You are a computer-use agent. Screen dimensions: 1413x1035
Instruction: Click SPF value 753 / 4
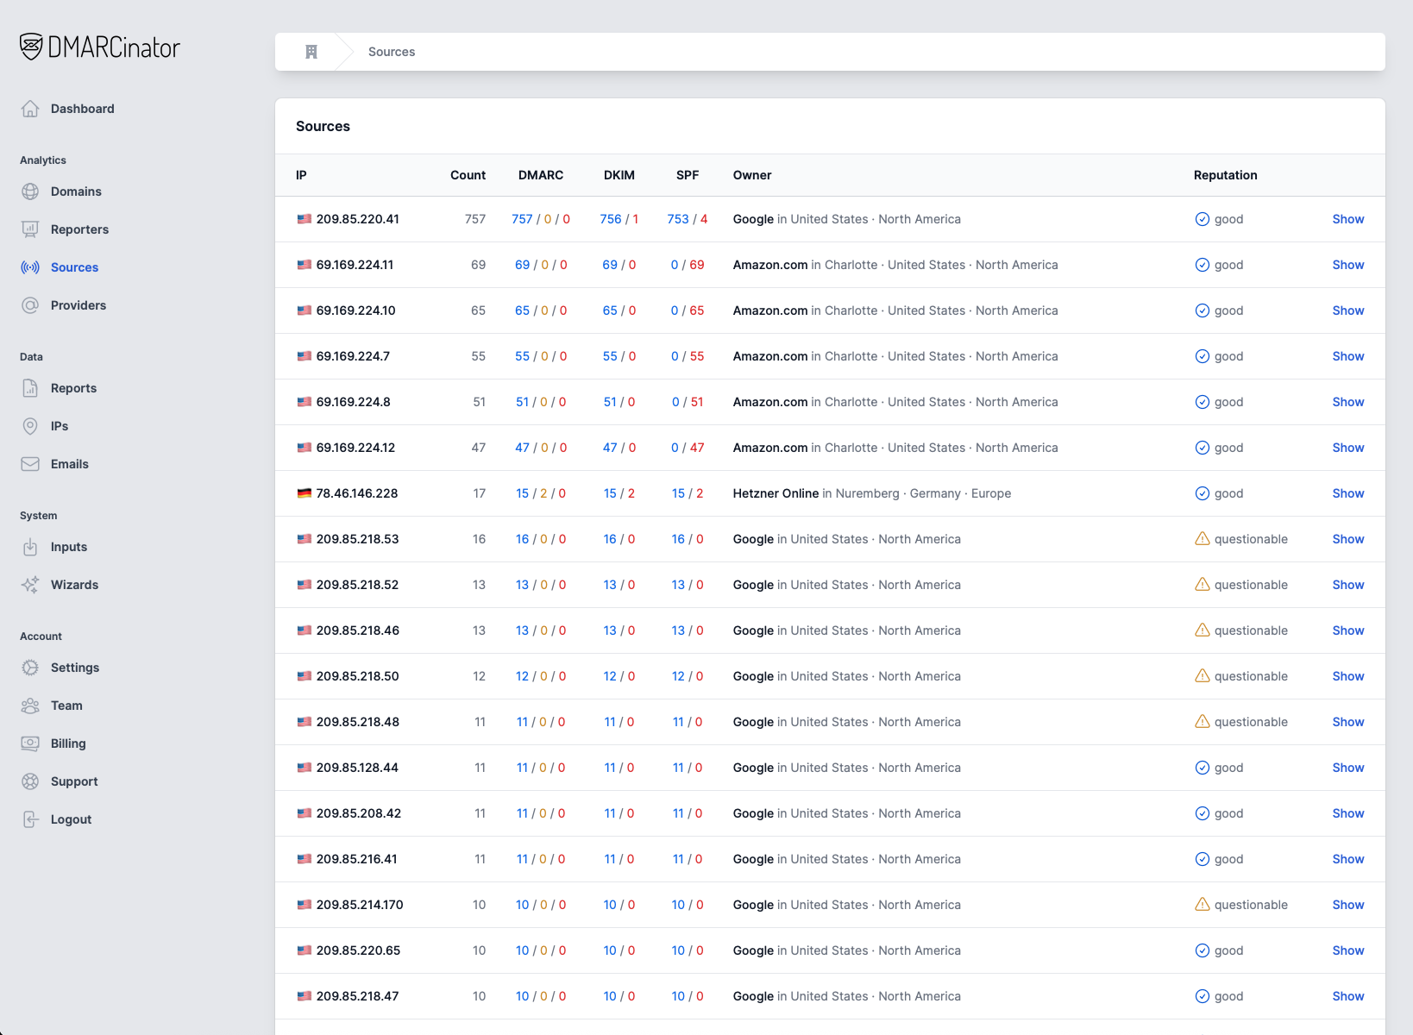(x=688, y=219)
